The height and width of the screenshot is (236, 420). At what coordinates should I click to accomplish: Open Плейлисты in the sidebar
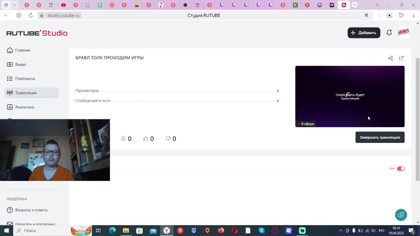(x=21, y=79)
